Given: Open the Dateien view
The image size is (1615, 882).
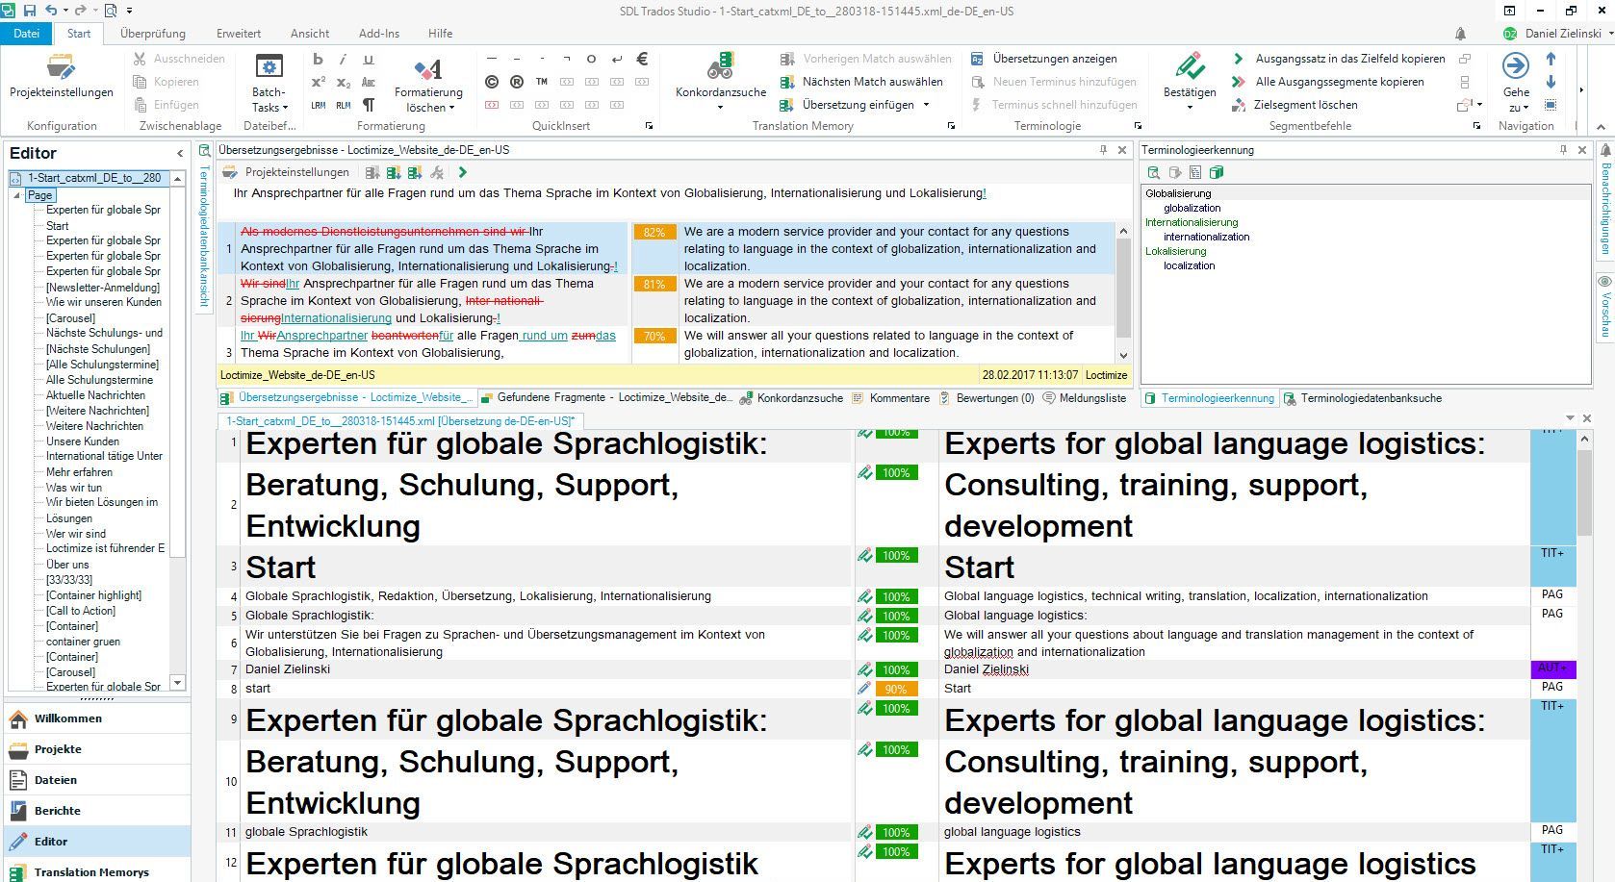Looking at the screenshot, I should pyautogui.click(x=96, y=780).
